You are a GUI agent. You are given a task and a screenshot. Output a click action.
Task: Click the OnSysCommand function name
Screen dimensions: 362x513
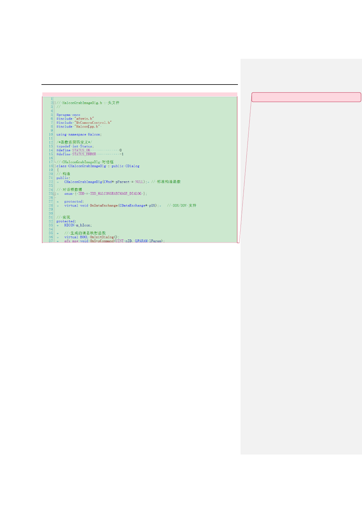(102, 241)
